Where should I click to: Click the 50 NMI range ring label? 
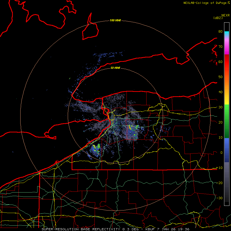pyautogui.click(x=115, y=68)
